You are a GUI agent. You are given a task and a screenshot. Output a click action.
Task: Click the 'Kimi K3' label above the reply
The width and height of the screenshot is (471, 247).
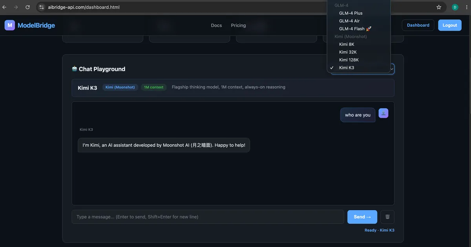[x=86, y=129]
